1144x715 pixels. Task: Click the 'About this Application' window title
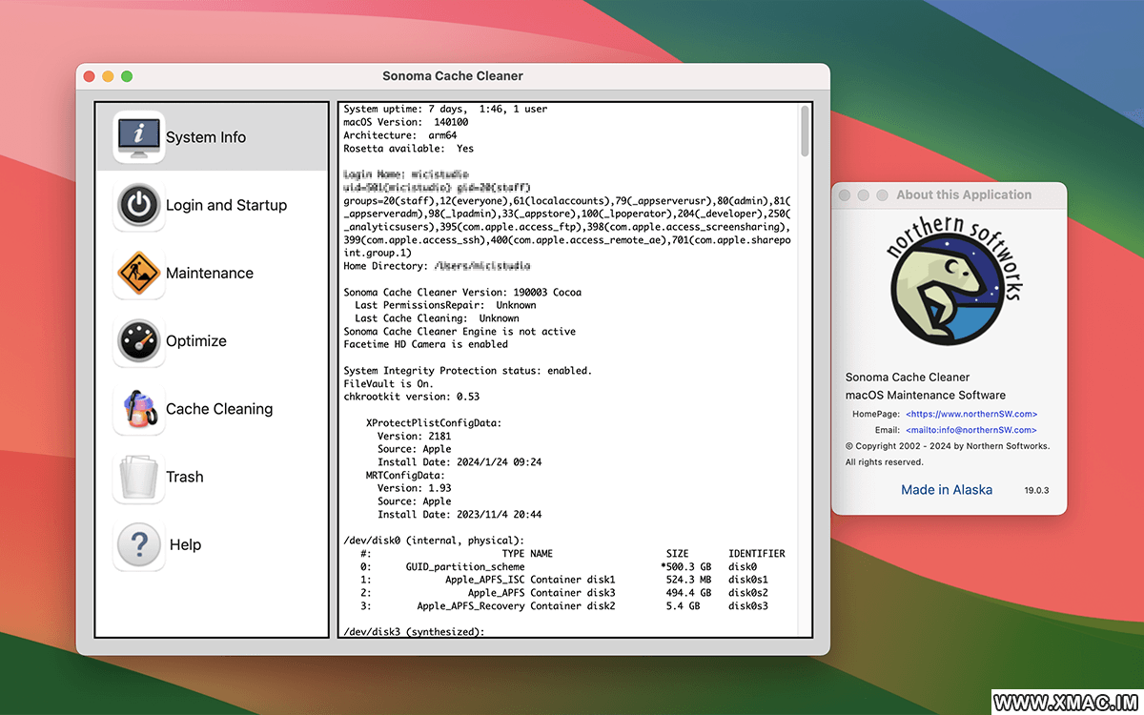click(x=964, y=194)
